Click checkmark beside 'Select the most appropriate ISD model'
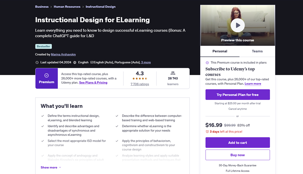 (43, 141)
